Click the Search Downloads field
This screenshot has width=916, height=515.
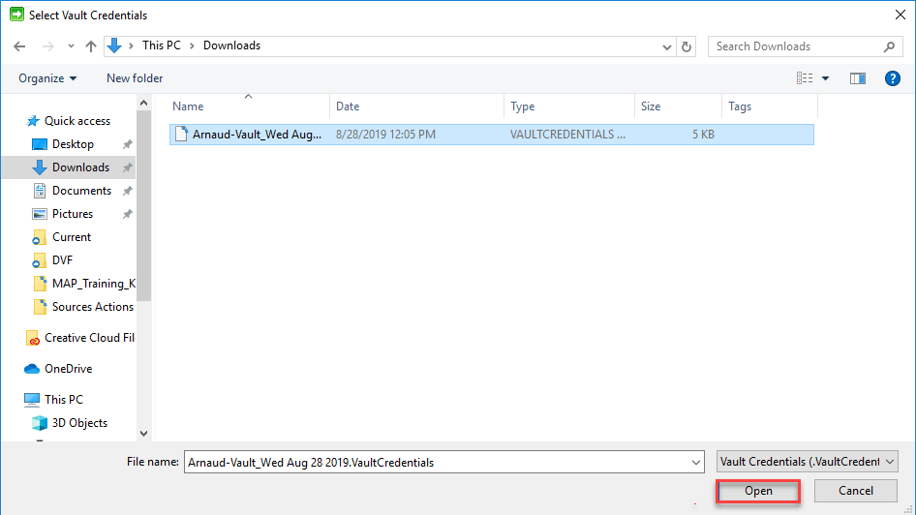click(794, 46)
